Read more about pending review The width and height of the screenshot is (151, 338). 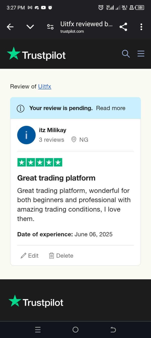[111, 108]
